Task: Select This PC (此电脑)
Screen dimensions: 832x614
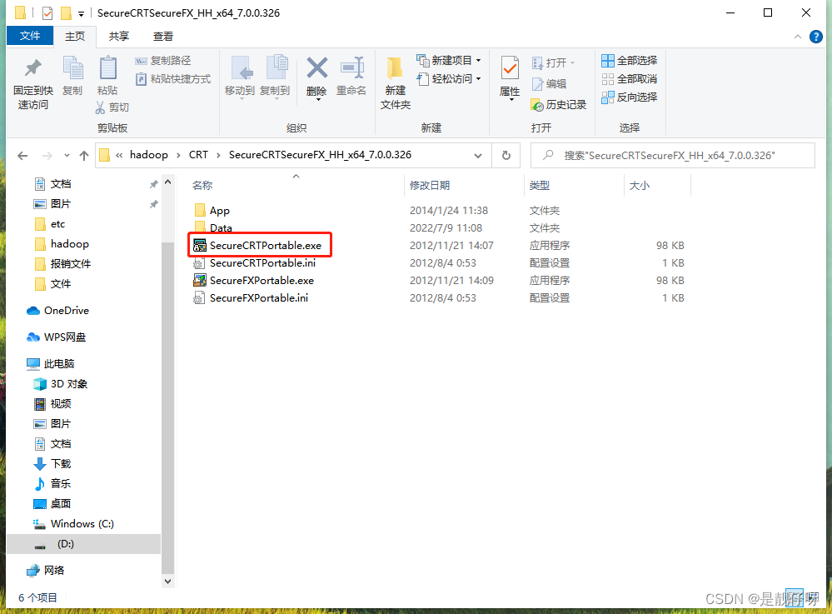Action: tap(59, 363)
